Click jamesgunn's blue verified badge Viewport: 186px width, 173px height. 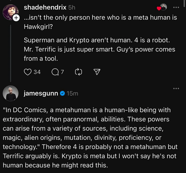click(62, 93)
